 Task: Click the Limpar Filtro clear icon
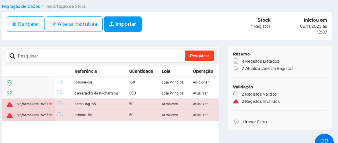(x=236, y=122)
